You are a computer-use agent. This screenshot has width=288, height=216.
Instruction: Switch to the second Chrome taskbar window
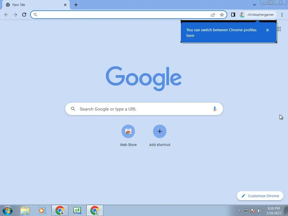tap(95, 210)
